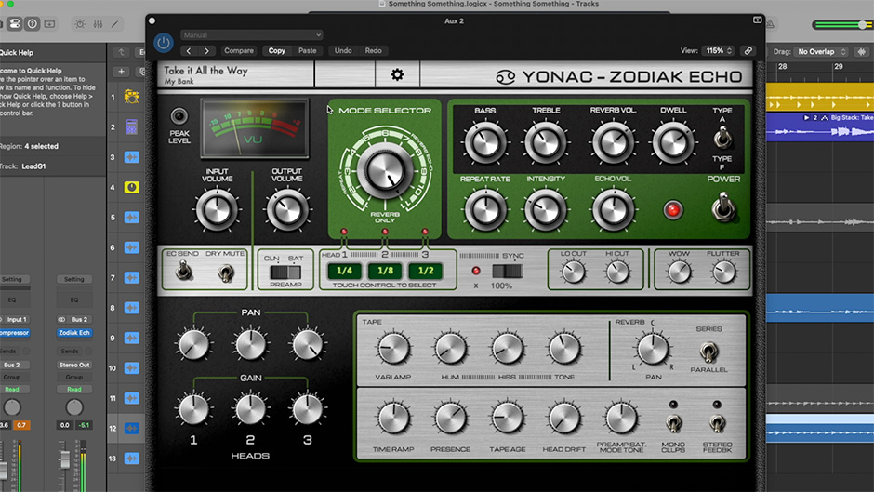Click the Undo button in plugin header
874x492 pixels.
343,51
